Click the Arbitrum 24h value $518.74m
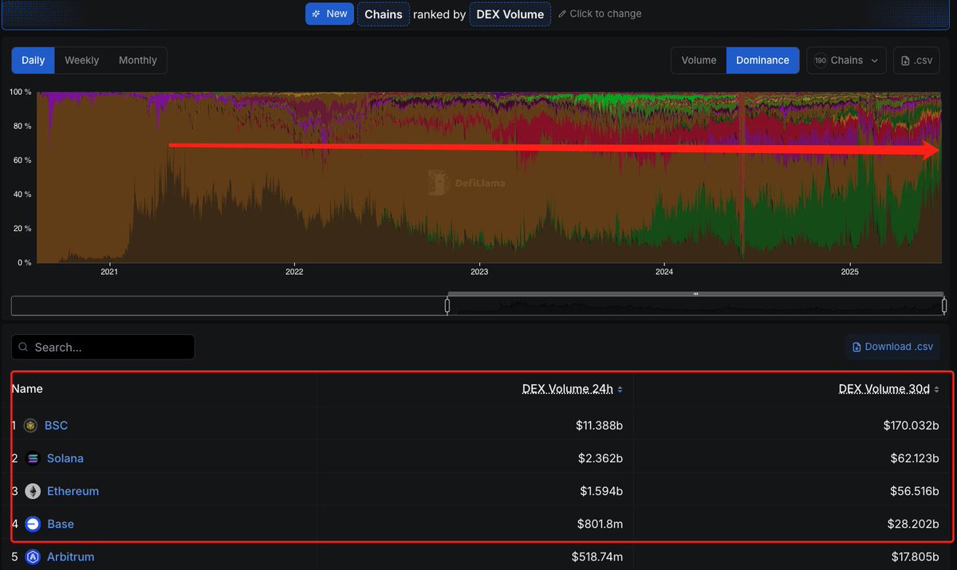957x570 pixels. pyautogui.click(x=597, y=556)
